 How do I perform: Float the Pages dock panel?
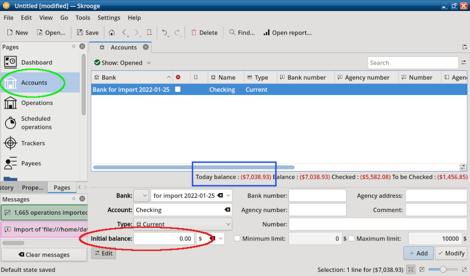pos(74,47)
